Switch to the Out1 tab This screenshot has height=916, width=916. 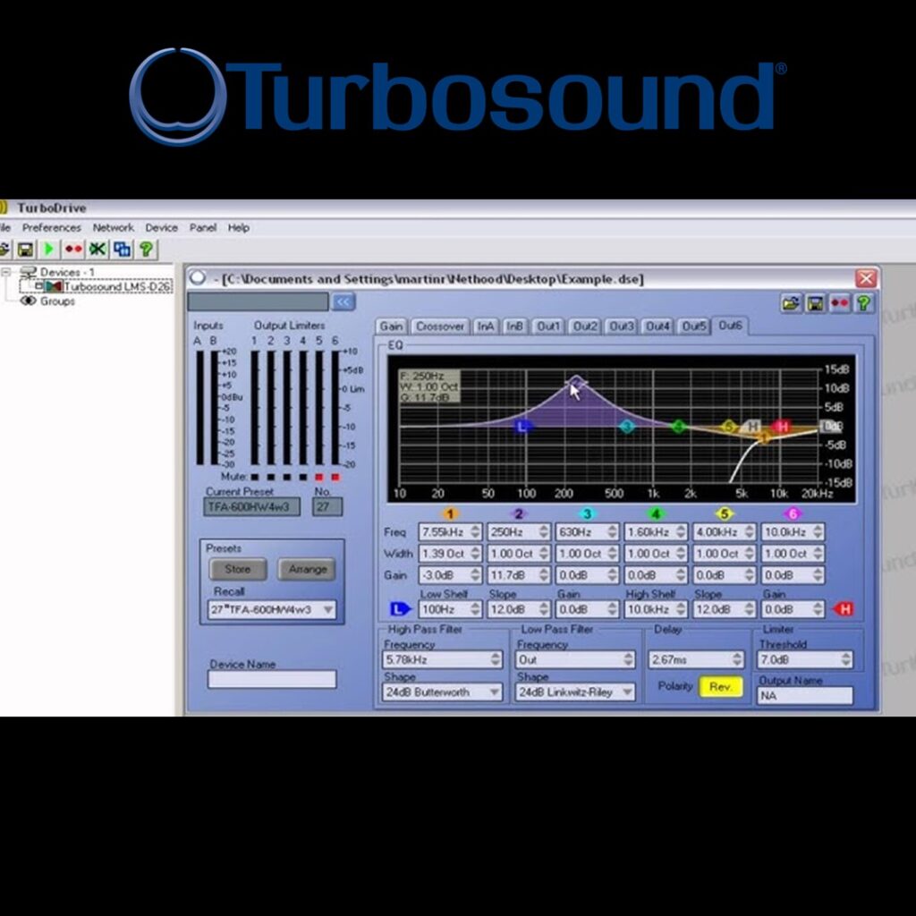point(548,327)
